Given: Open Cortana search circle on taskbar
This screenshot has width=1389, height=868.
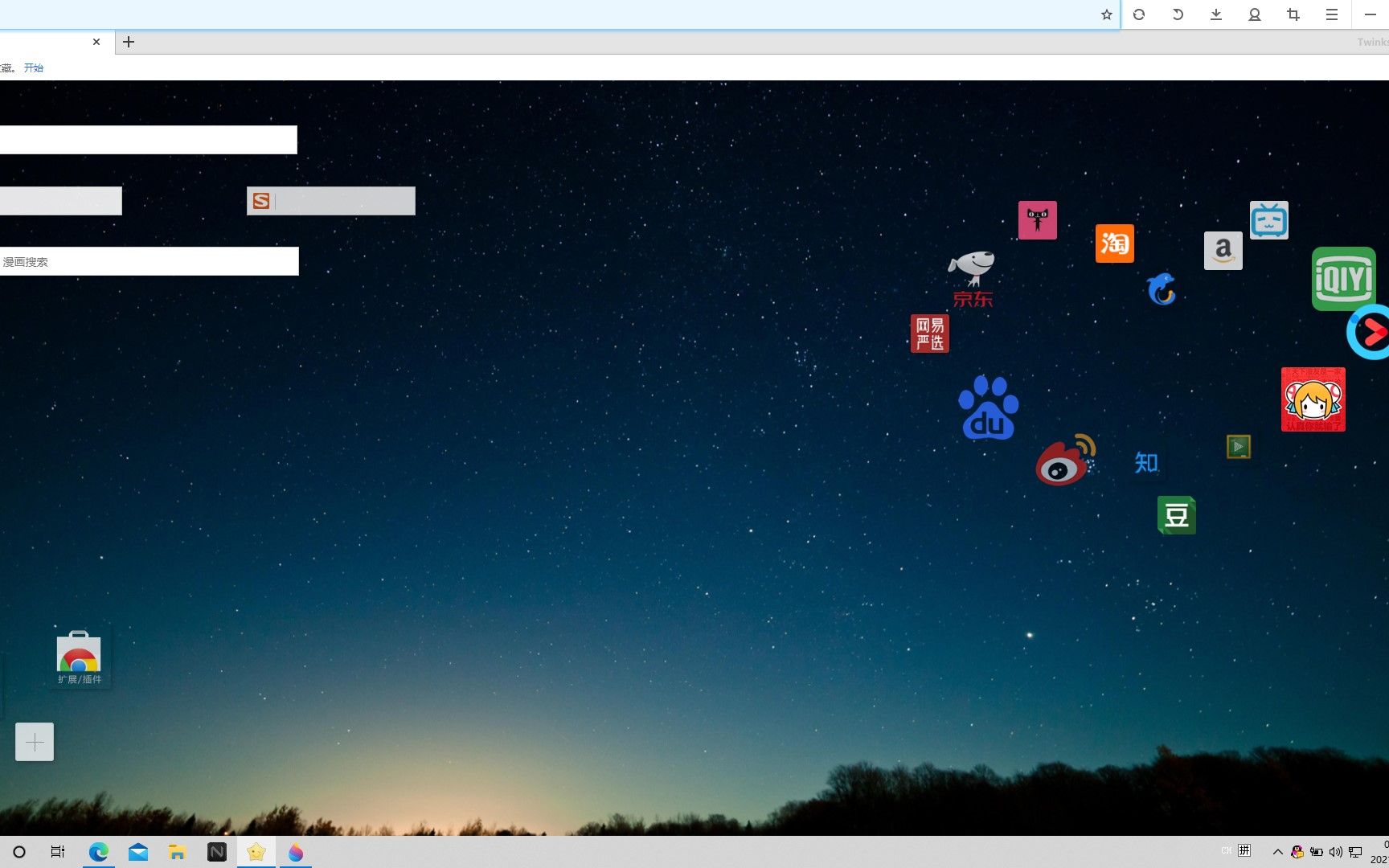Looking at the screenshot, I should (x=19, y=852).
